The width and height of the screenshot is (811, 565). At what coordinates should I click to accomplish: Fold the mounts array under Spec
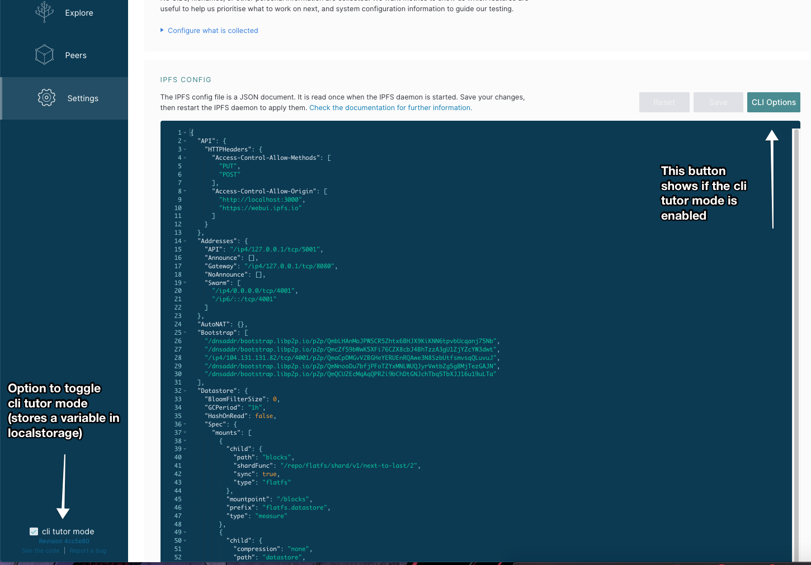point(185,433)
